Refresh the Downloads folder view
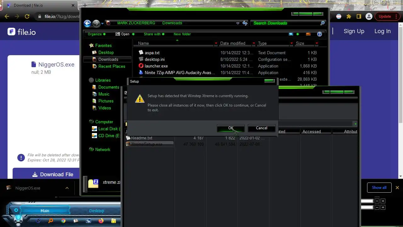 (245, 23)
